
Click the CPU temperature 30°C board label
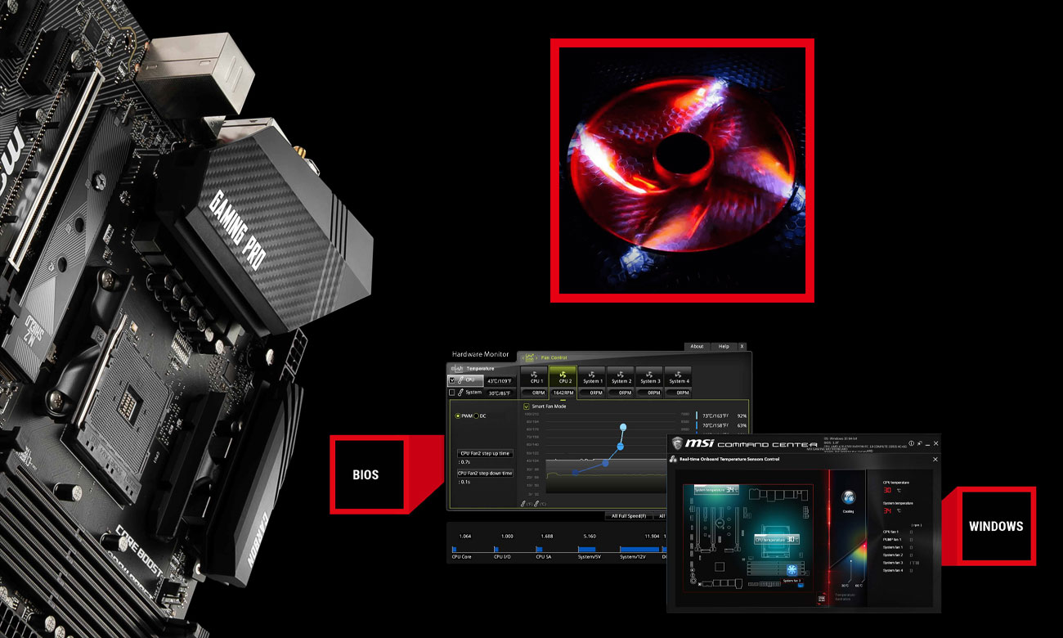pos(777,539)
